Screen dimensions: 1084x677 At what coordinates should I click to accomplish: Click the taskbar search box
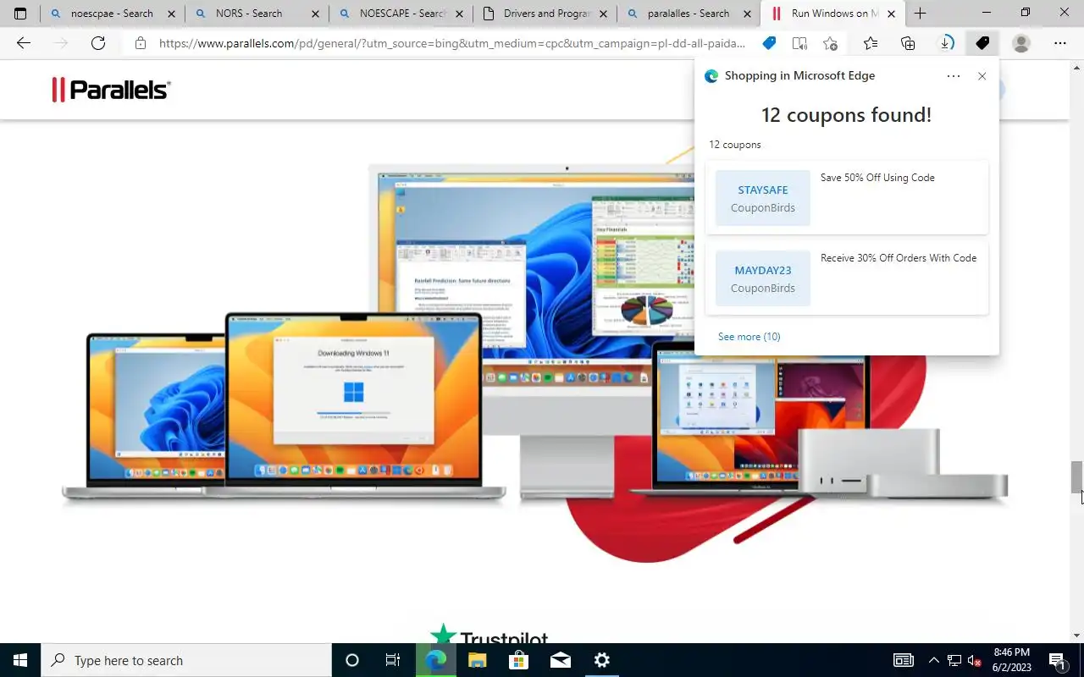[186, 660]
